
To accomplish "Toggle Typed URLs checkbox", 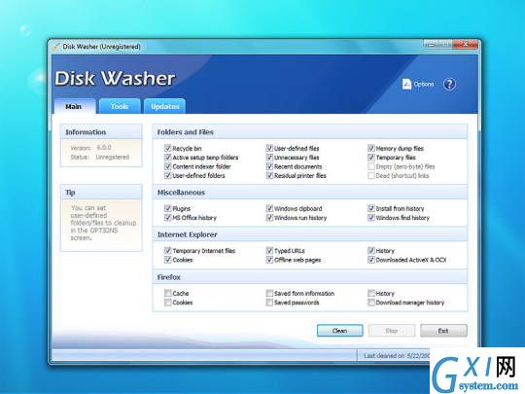I will coord(269,250).
